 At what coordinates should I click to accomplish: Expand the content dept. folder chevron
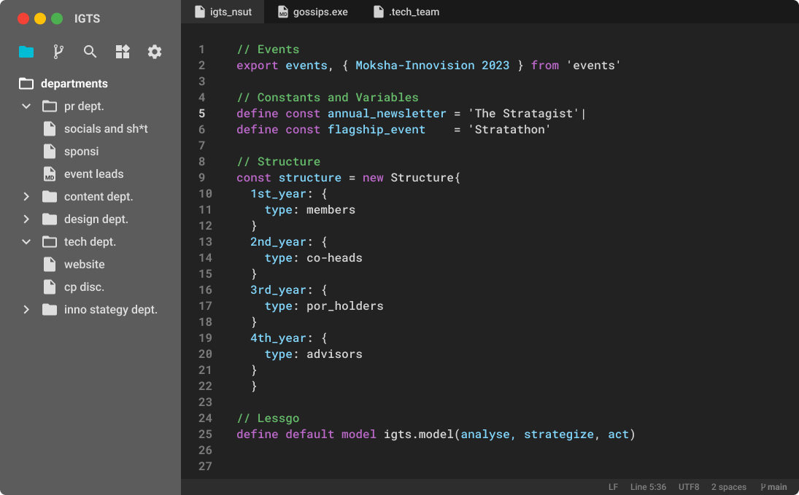26,197
